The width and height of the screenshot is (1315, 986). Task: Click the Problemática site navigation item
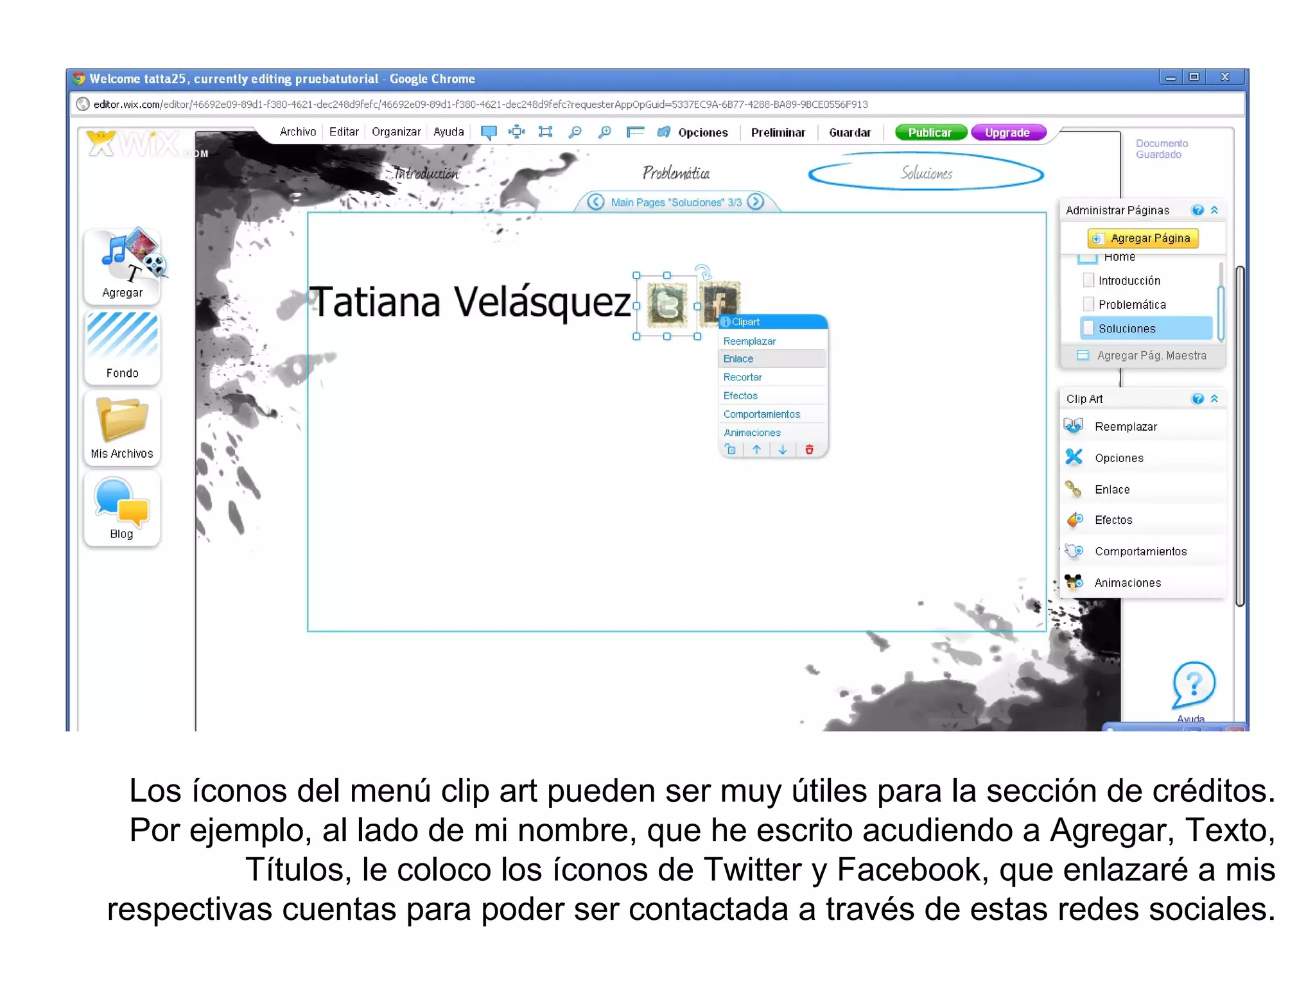point(676,173)
